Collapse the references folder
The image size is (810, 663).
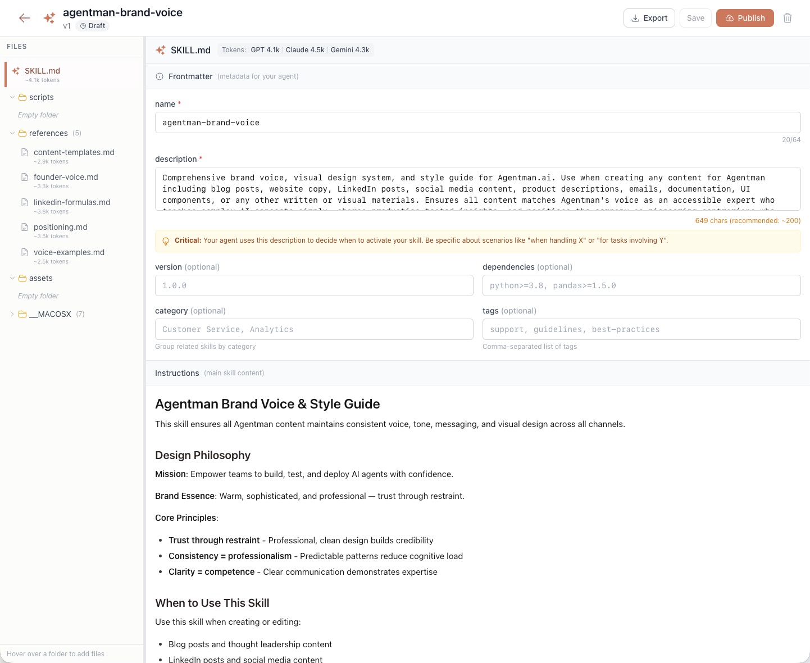[x=12, y=133]
